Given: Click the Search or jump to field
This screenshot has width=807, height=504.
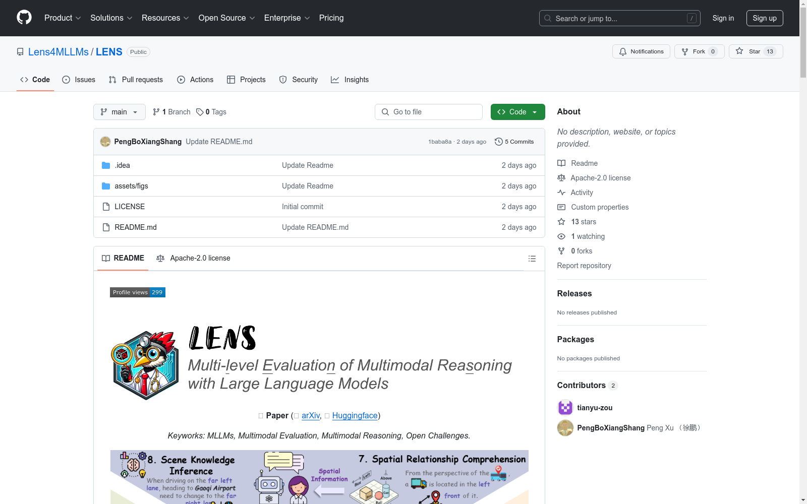Looking at the screenshot, I should point(620,18).
